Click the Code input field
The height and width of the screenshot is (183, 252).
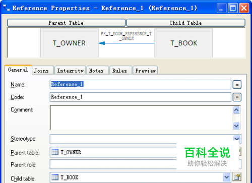click(141, 97)
